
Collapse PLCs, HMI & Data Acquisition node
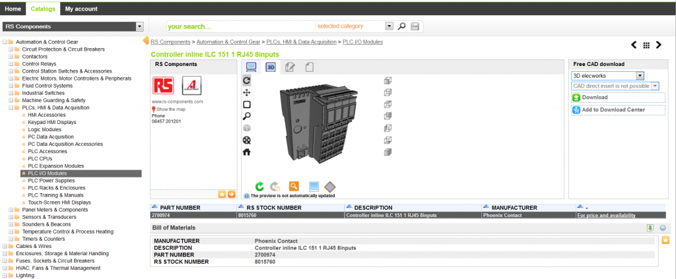tap(11, 108)
